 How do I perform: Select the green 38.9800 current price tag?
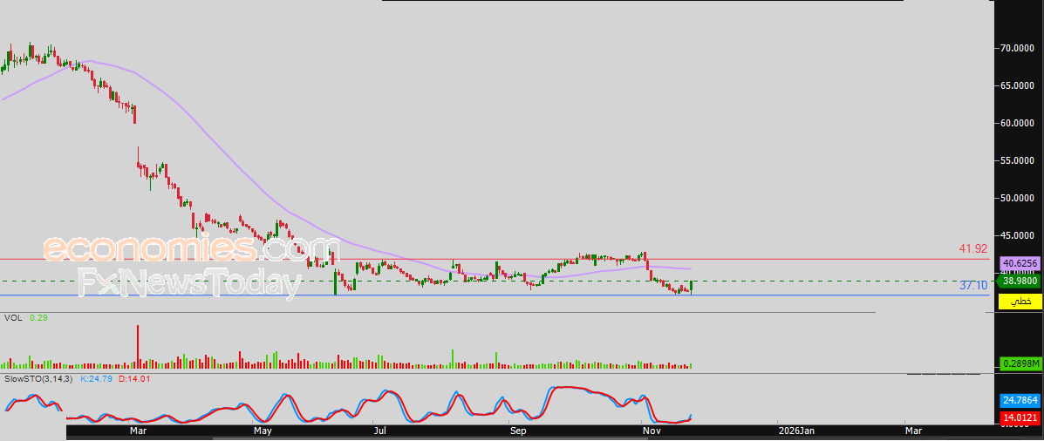(1019, 281)
